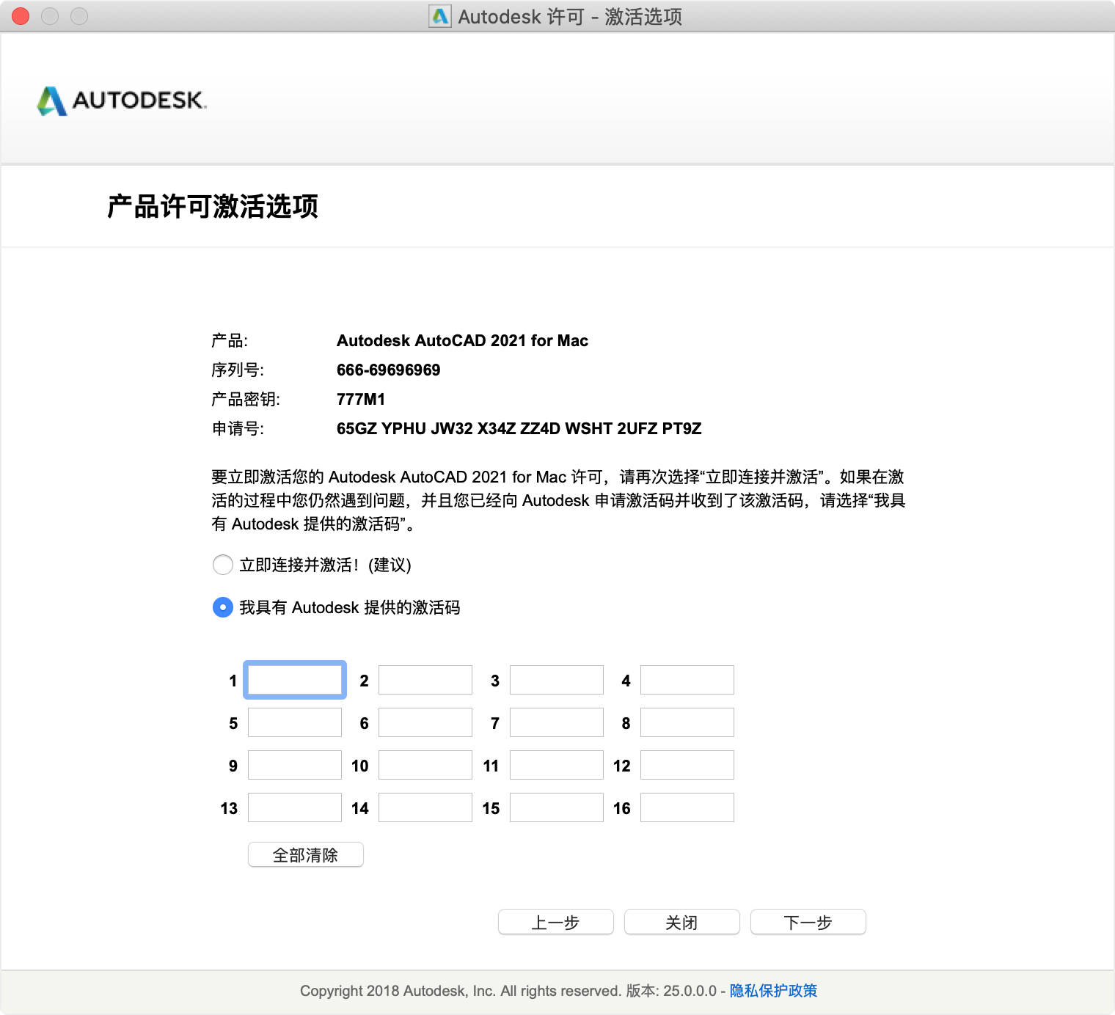Click the heading 产品许可激活选项
The width and height of the screenshot is (1115, 1015).
coord(213,206)
